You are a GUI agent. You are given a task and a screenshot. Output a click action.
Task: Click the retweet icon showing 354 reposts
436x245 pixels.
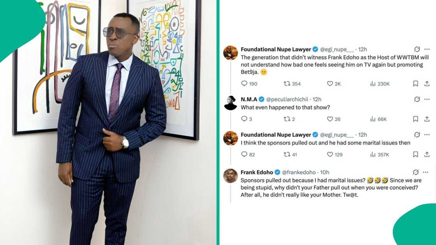(287, 84)
